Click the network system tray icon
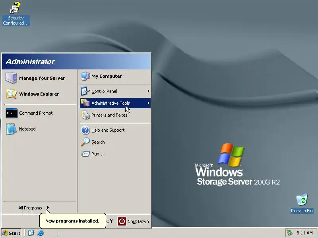The image size is (318, 238). 289,233
